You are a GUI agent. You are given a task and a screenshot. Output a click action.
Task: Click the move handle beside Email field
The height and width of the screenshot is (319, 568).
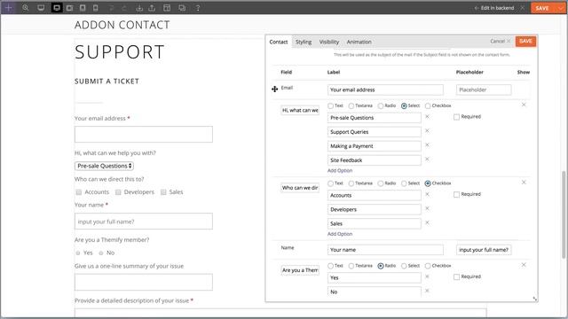click(x=274, y=89)
